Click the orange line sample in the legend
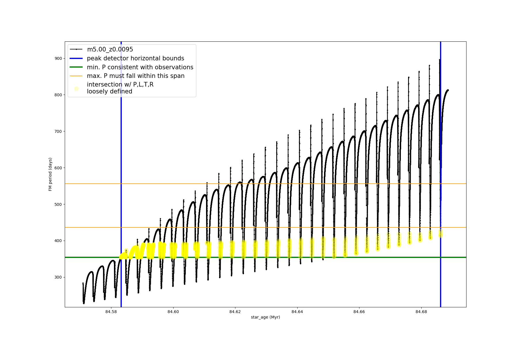Viewport: 518px width, 345px height. [x=76, y=76]
